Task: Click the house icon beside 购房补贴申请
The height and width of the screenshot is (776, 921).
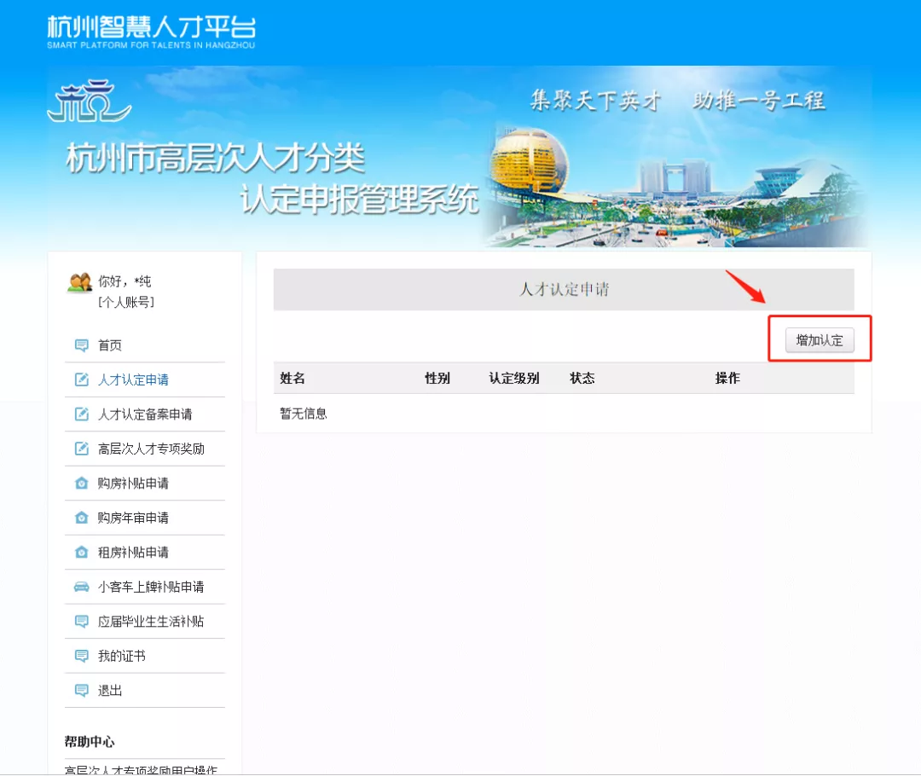Action: coord(82,484)
